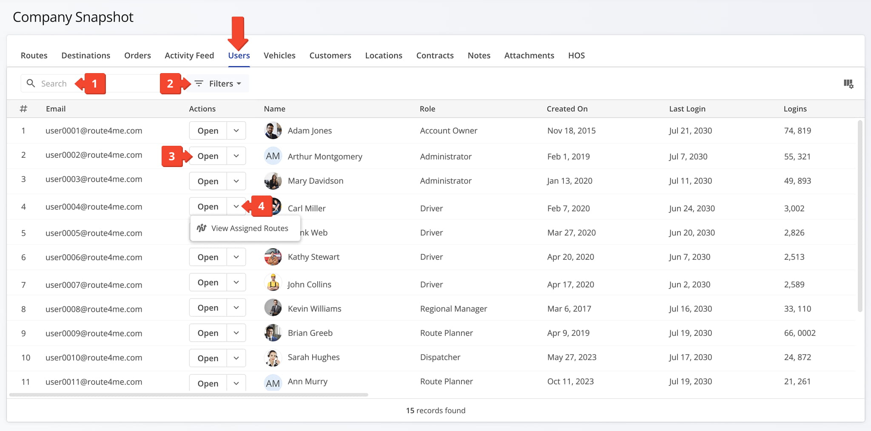
Task: Expand actions dropdown for Brian Greeb
Action: [x=236, y=333]
